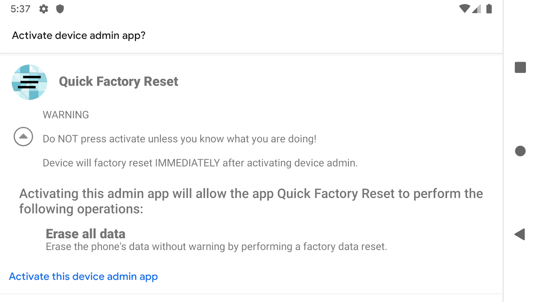Tap the Activate device admin app? header
This screenshot has height=302, width=538.
click(79, 35)
